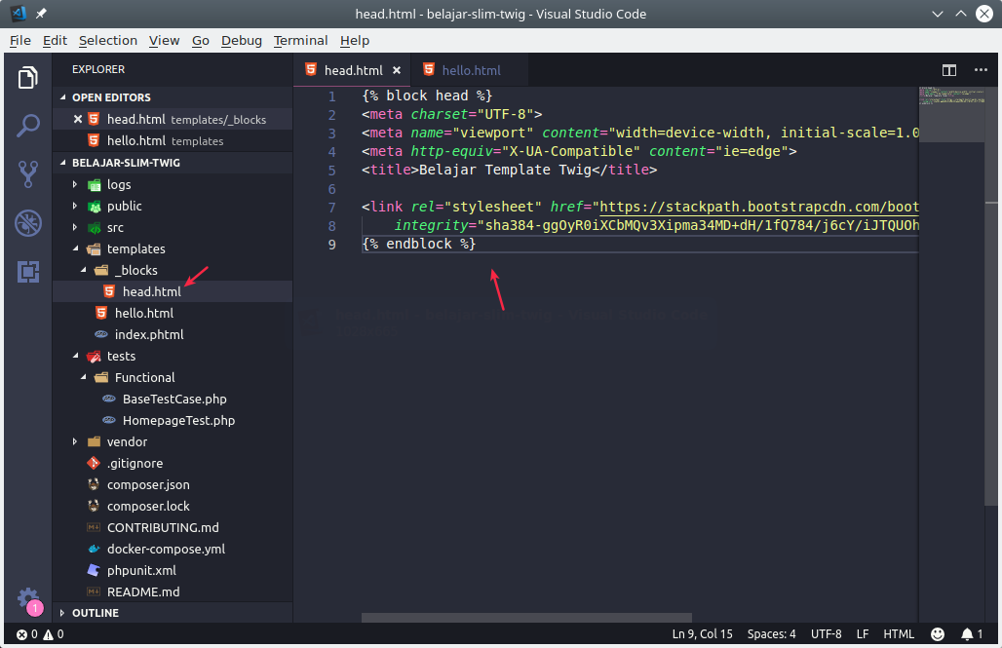Open the Go menu
Viewport: 1002px width, 648px height.
(200, 40)
